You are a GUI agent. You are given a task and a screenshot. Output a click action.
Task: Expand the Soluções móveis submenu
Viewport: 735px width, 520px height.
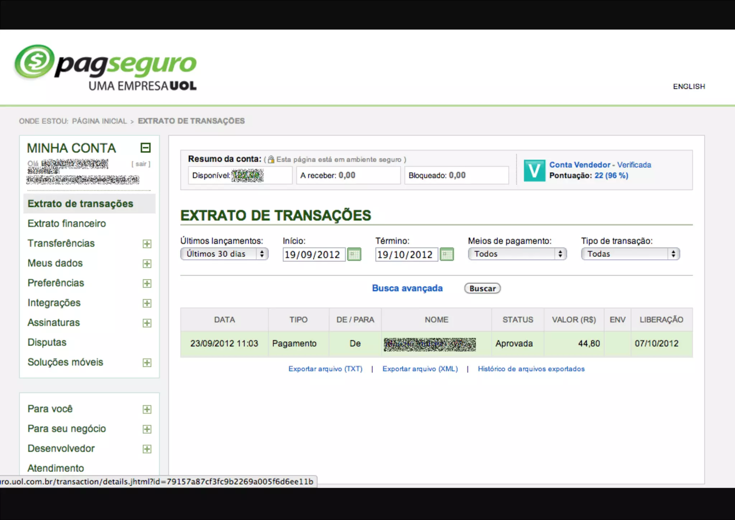pos(147,363)
